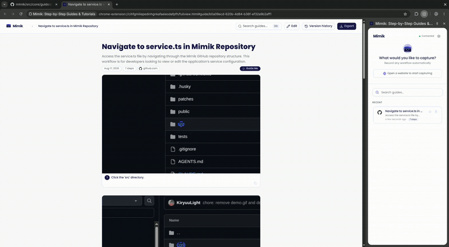The image size is (449, 247).
Task: Open side panel settings gear
Action: (439, 36)
